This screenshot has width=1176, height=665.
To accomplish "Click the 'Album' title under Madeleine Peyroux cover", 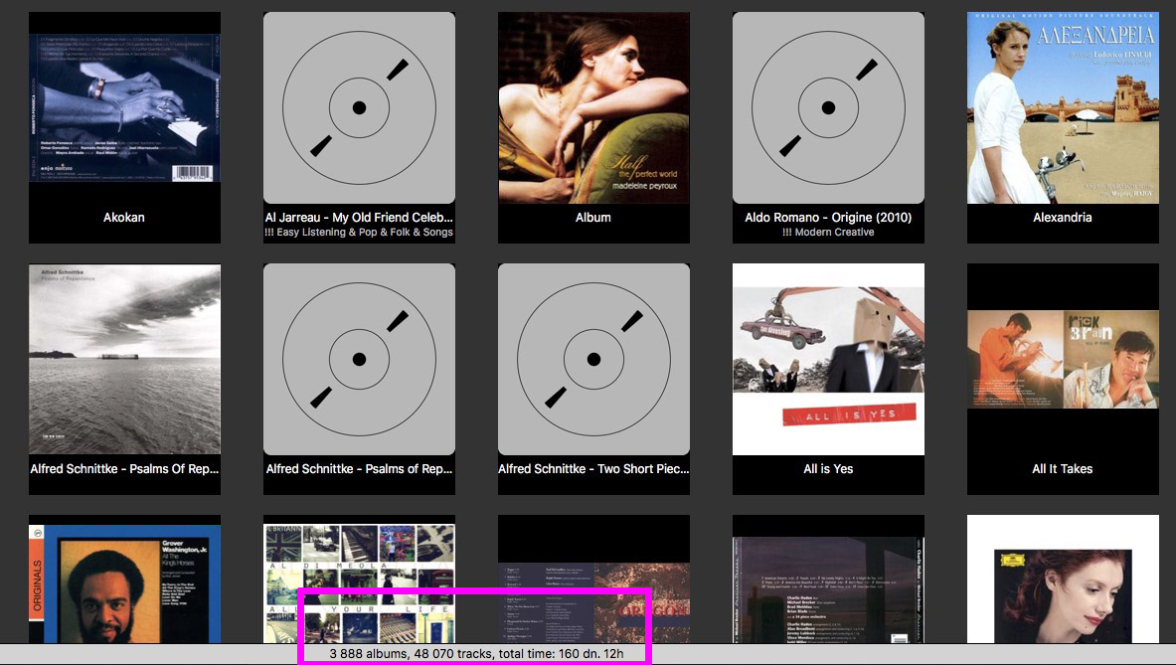I will (x=593, y=218).
